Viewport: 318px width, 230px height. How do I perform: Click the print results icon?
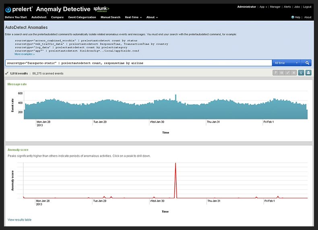click(308, 73)
